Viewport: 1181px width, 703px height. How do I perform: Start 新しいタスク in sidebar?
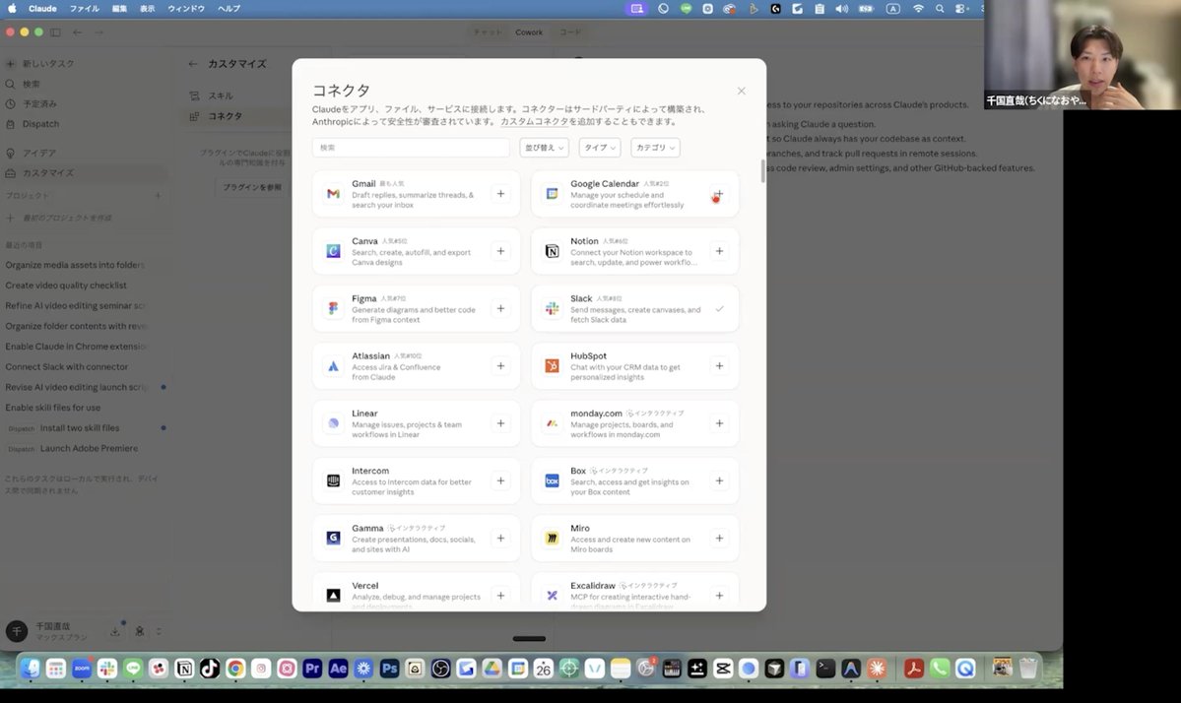pyautogui.click(x=48, y=64)
